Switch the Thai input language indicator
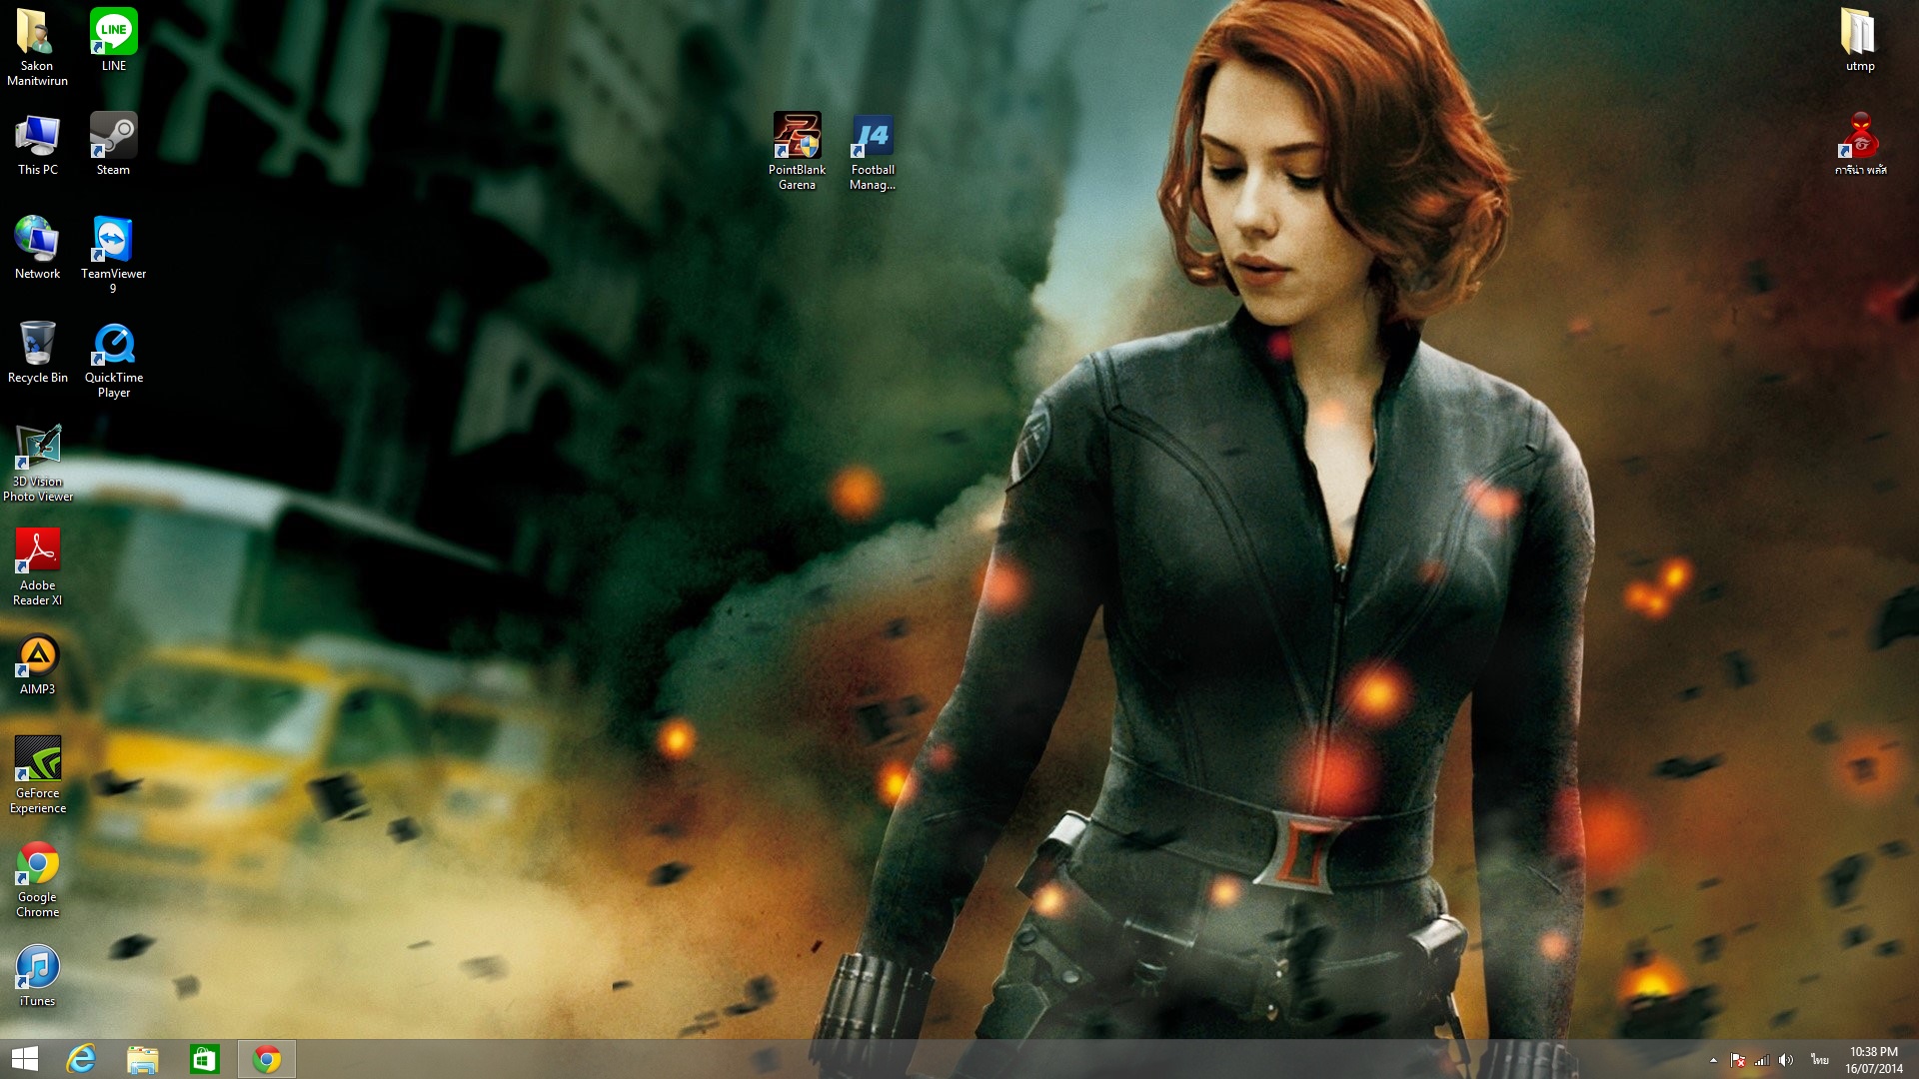Screen dimensions: 1919x1079 tap(1819, 1060)
